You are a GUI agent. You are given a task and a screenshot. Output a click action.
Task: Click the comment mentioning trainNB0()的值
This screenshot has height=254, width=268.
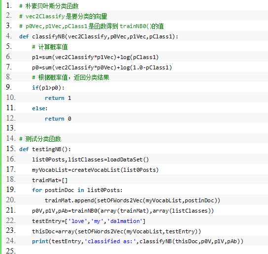(x=92, y=26)
